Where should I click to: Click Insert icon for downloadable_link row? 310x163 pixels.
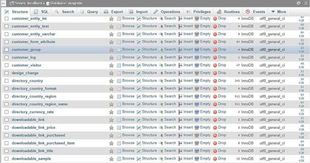tap(180, 120)
